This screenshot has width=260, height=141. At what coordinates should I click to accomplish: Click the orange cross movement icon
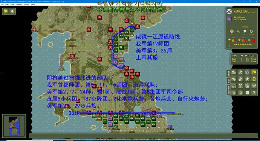tap(232, 31)
